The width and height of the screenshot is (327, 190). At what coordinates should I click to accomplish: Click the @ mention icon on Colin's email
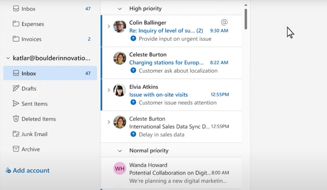pos(224,22)
